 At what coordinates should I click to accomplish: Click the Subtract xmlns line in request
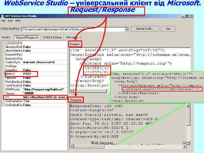(126, 63)
